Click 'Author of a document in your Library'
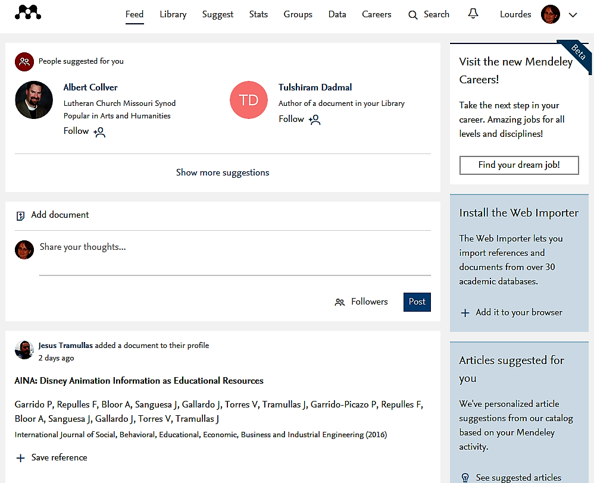The image size is (594, 483). [x=342, y=103]
